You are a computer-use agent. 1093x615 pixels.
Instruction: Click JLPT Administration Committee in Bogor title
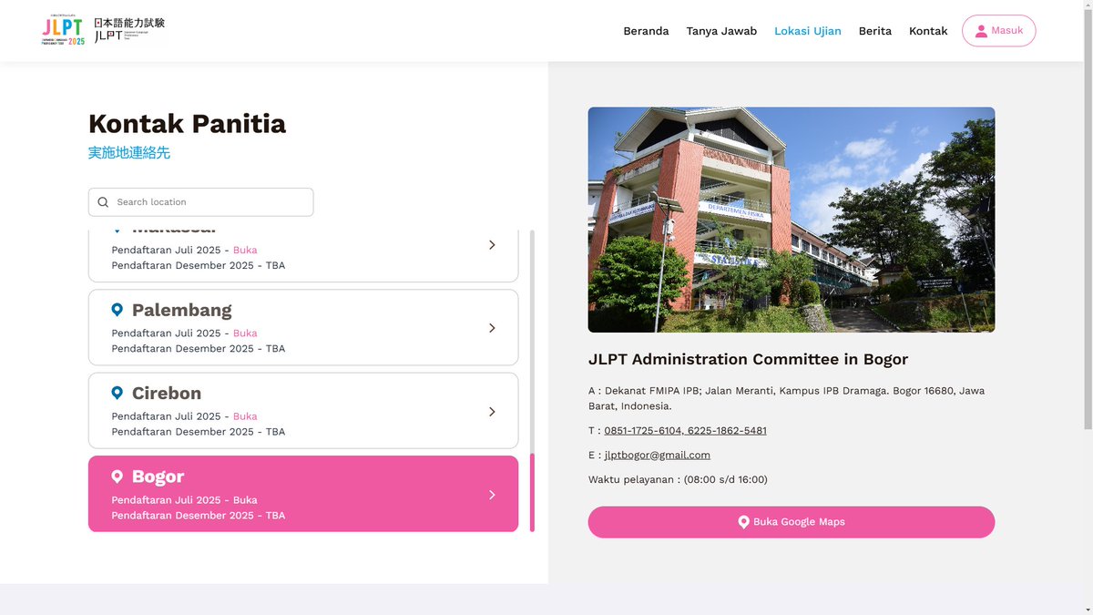(x=748, y=359)
